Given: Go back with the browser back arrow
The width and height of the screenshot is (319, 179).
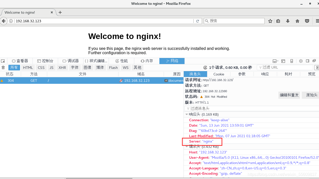Looking at the screenshot, I should click(4, 21).
